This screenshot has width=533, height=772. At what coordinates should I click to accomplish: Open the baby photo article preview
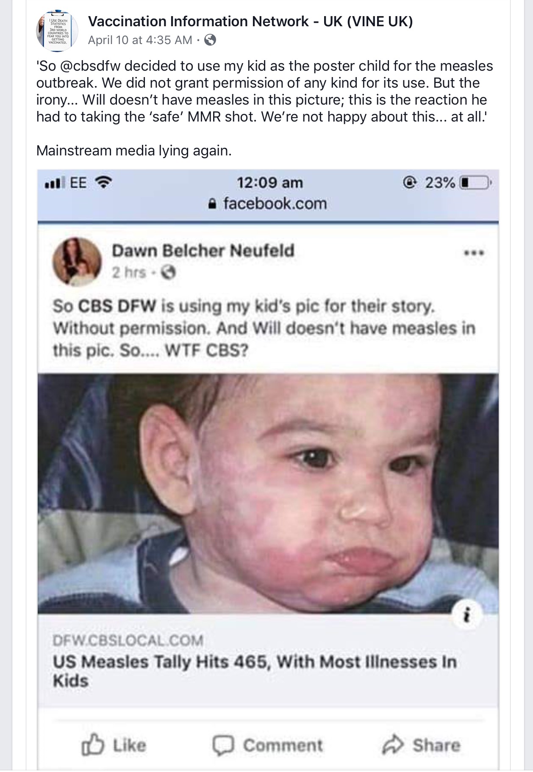click(268, 493)
